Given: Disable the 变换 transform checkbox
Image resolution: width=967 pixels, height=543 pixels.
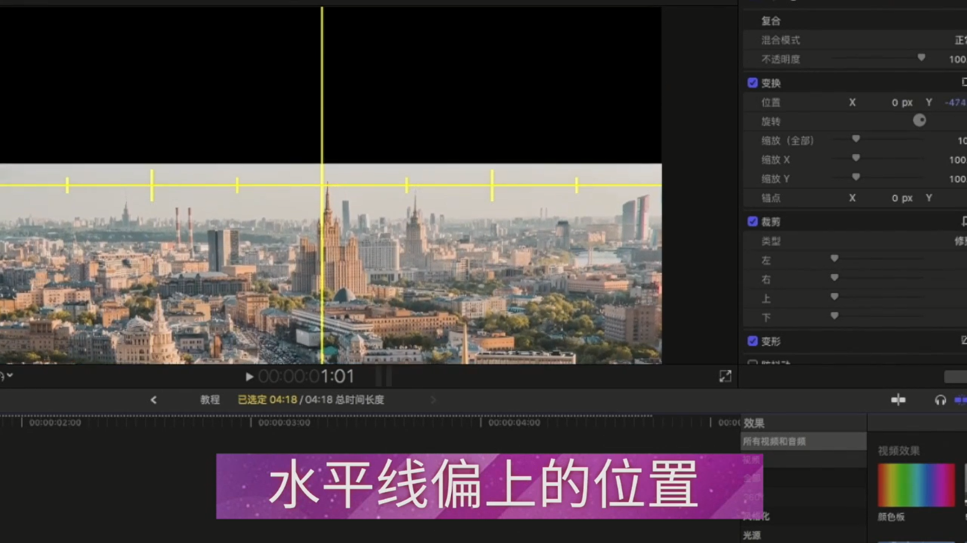Looking at the screenshot, I should tap(752, 83).
